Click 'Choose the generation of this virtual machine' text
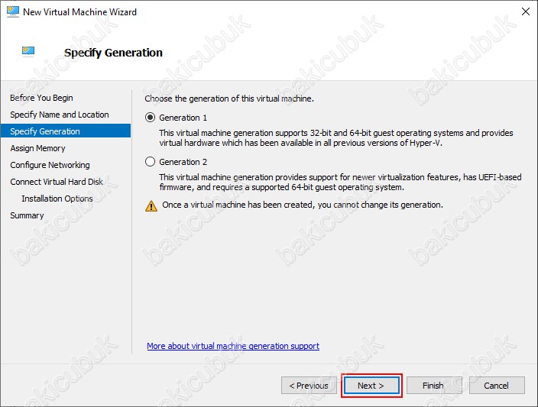The height and width of the screenshot is (407, 538). [x=229, y=99]
